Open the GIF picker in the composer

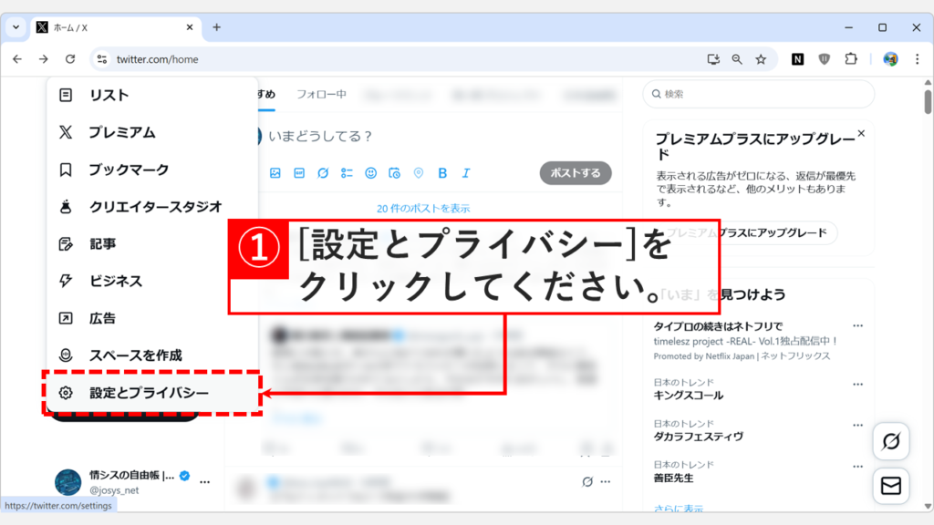pyautogui.click(x=300, y=172)
